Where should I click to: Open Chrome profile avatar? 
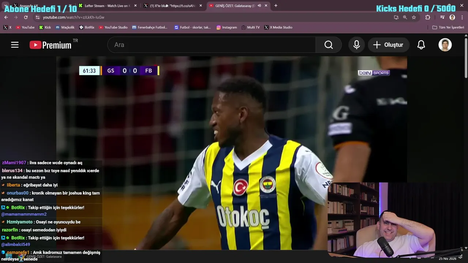452,17
